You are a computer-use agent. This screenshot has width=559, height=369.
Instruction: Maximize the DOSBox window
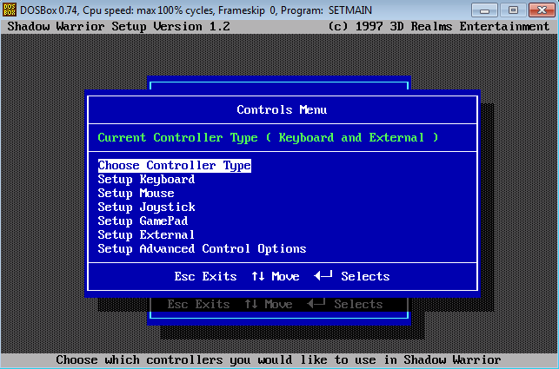click(513, 10)
